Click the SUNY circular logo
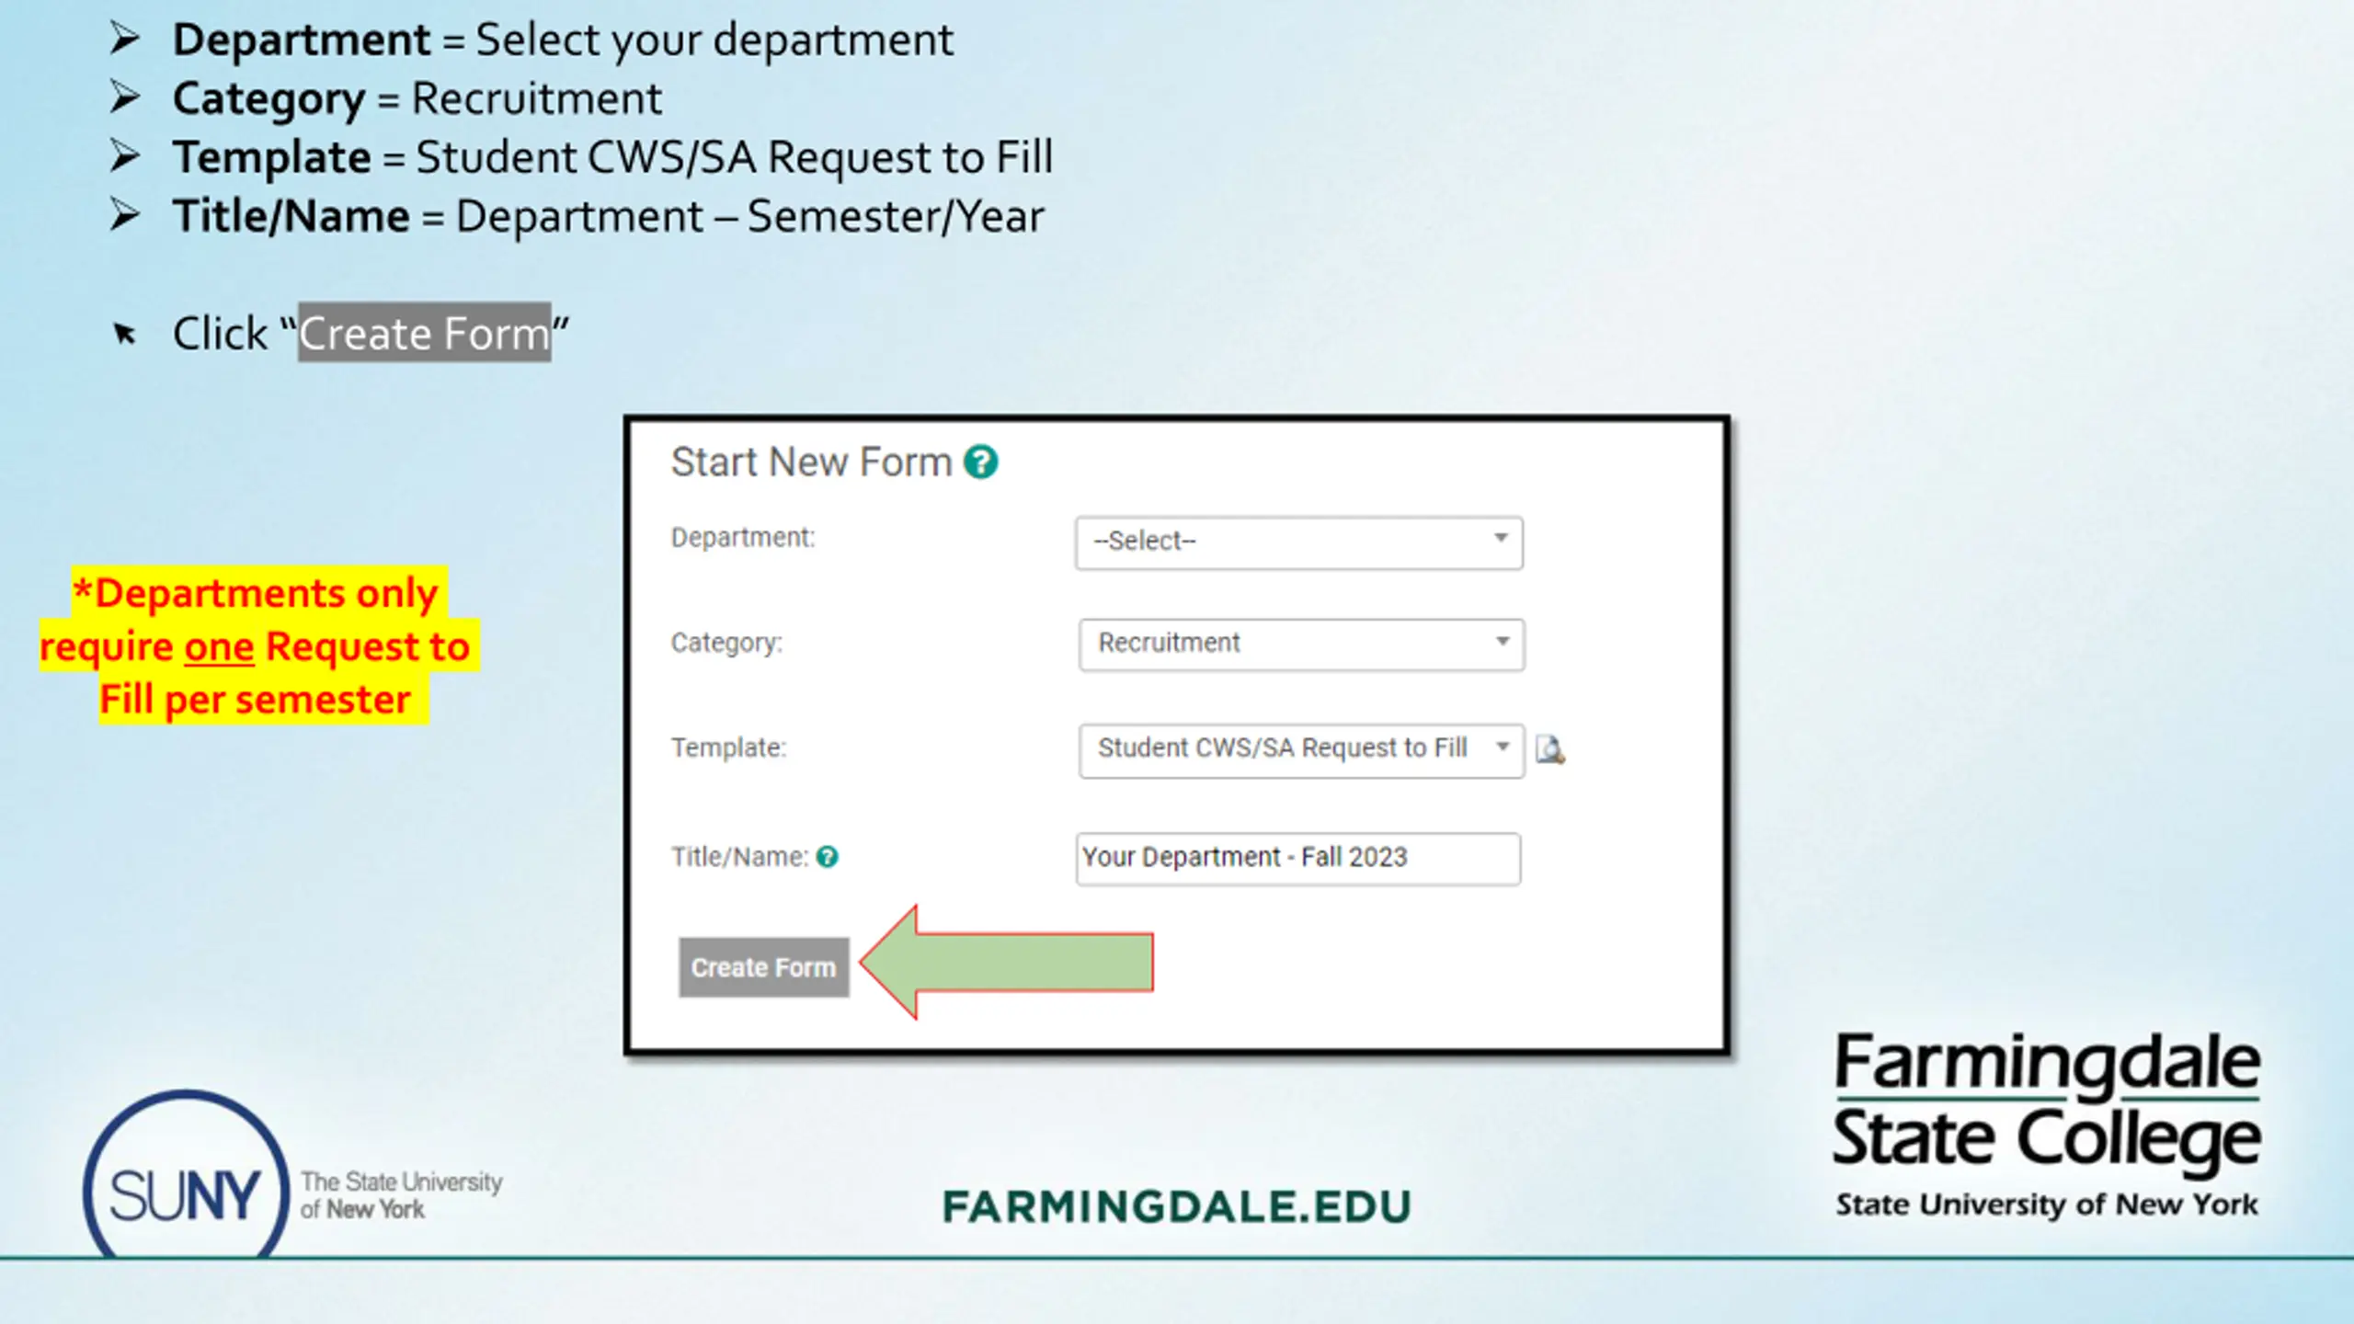Viewport: 2354px width, 1324px height. (x=187, y=1175)
